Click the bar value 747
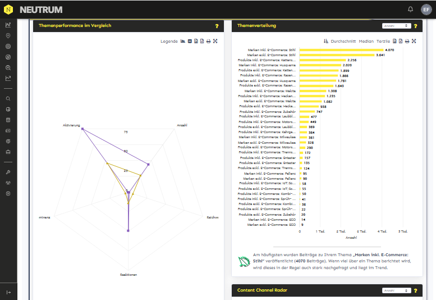Image resolution: width=436 pixels, height=300 pixels. (319, 112)
